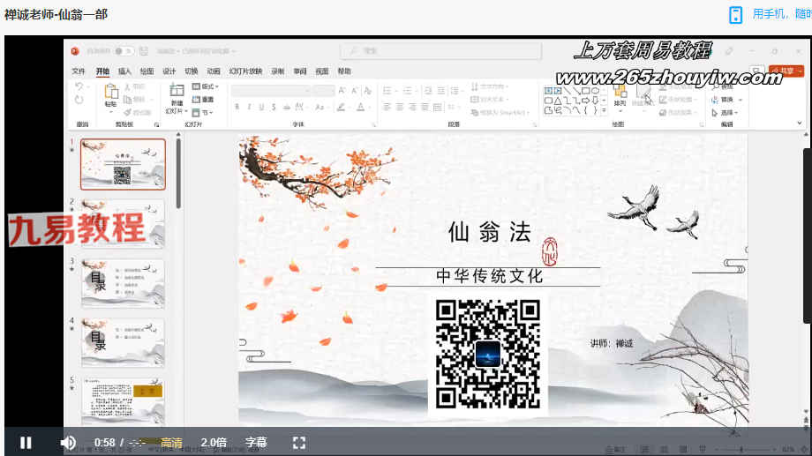Image resolution: width=812 pixels, height=456 pixels.
Task: Click the 重置 reset slide button
Action: click(x=203, y=100)
